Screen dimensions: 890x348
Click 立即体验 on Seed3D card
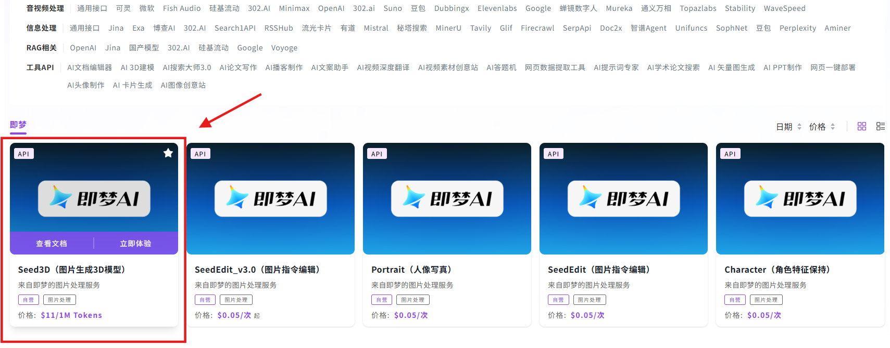tap(135, 243)
